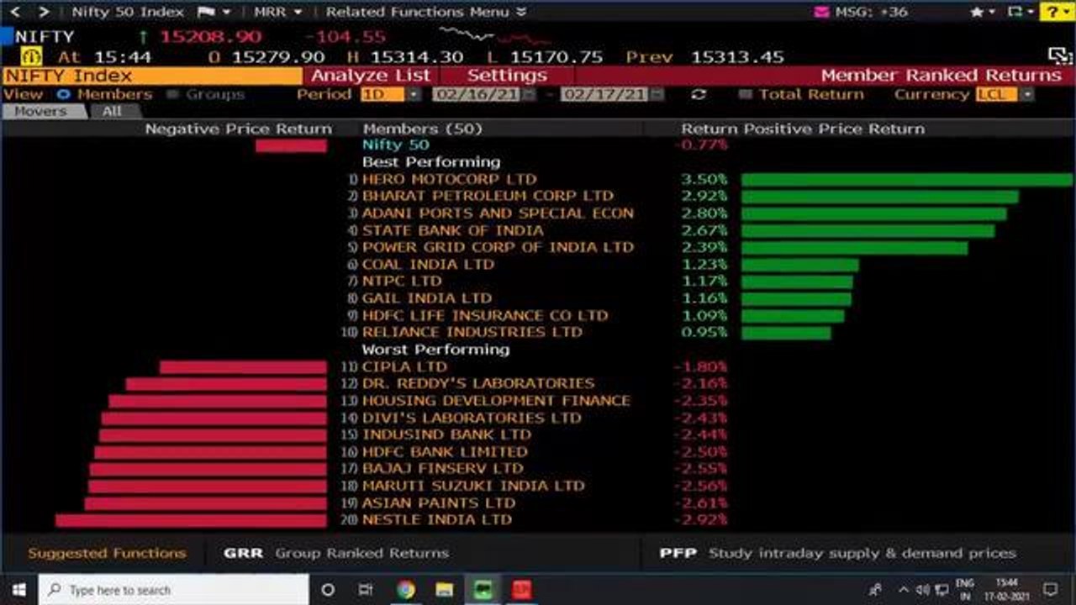Select HDFC BANK LIMITED
This screenshot has height=605, width=1076.
[x=445, y=451]
